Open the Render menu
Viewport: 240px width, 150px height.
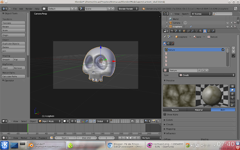[28, 8]
